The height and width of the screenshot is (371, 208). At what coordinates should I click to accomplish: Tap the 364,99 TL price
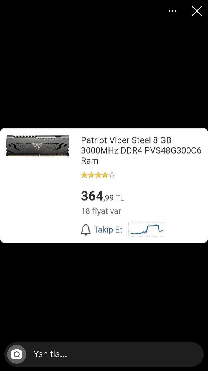tap(102, 196)
